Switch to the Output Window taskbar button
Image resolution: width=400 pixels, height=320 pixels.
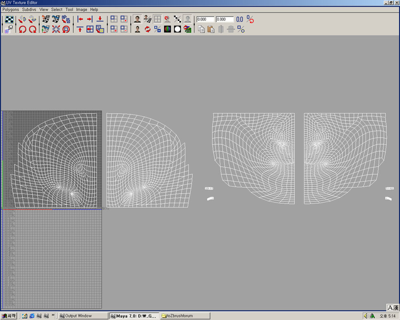click(83, 316)
